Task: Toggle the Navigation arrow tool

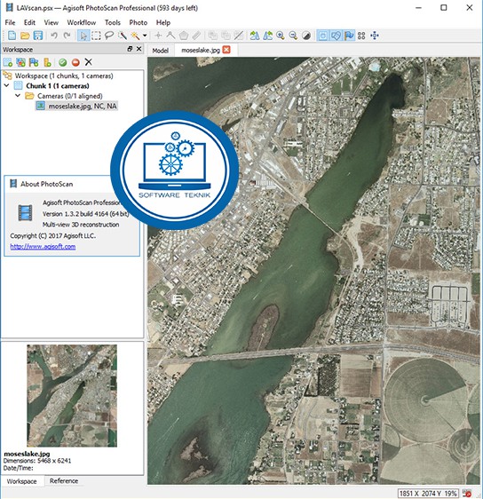Action: [83, 36]
